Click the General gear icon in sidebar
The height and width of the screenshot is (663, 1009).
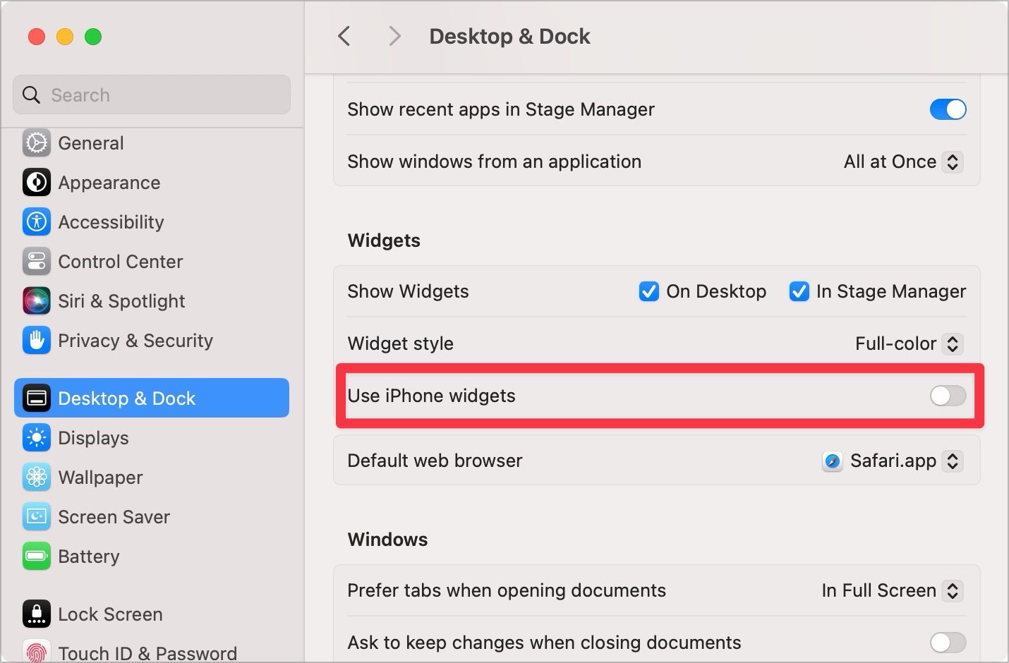pyautogui.click(x=37, y=143)
